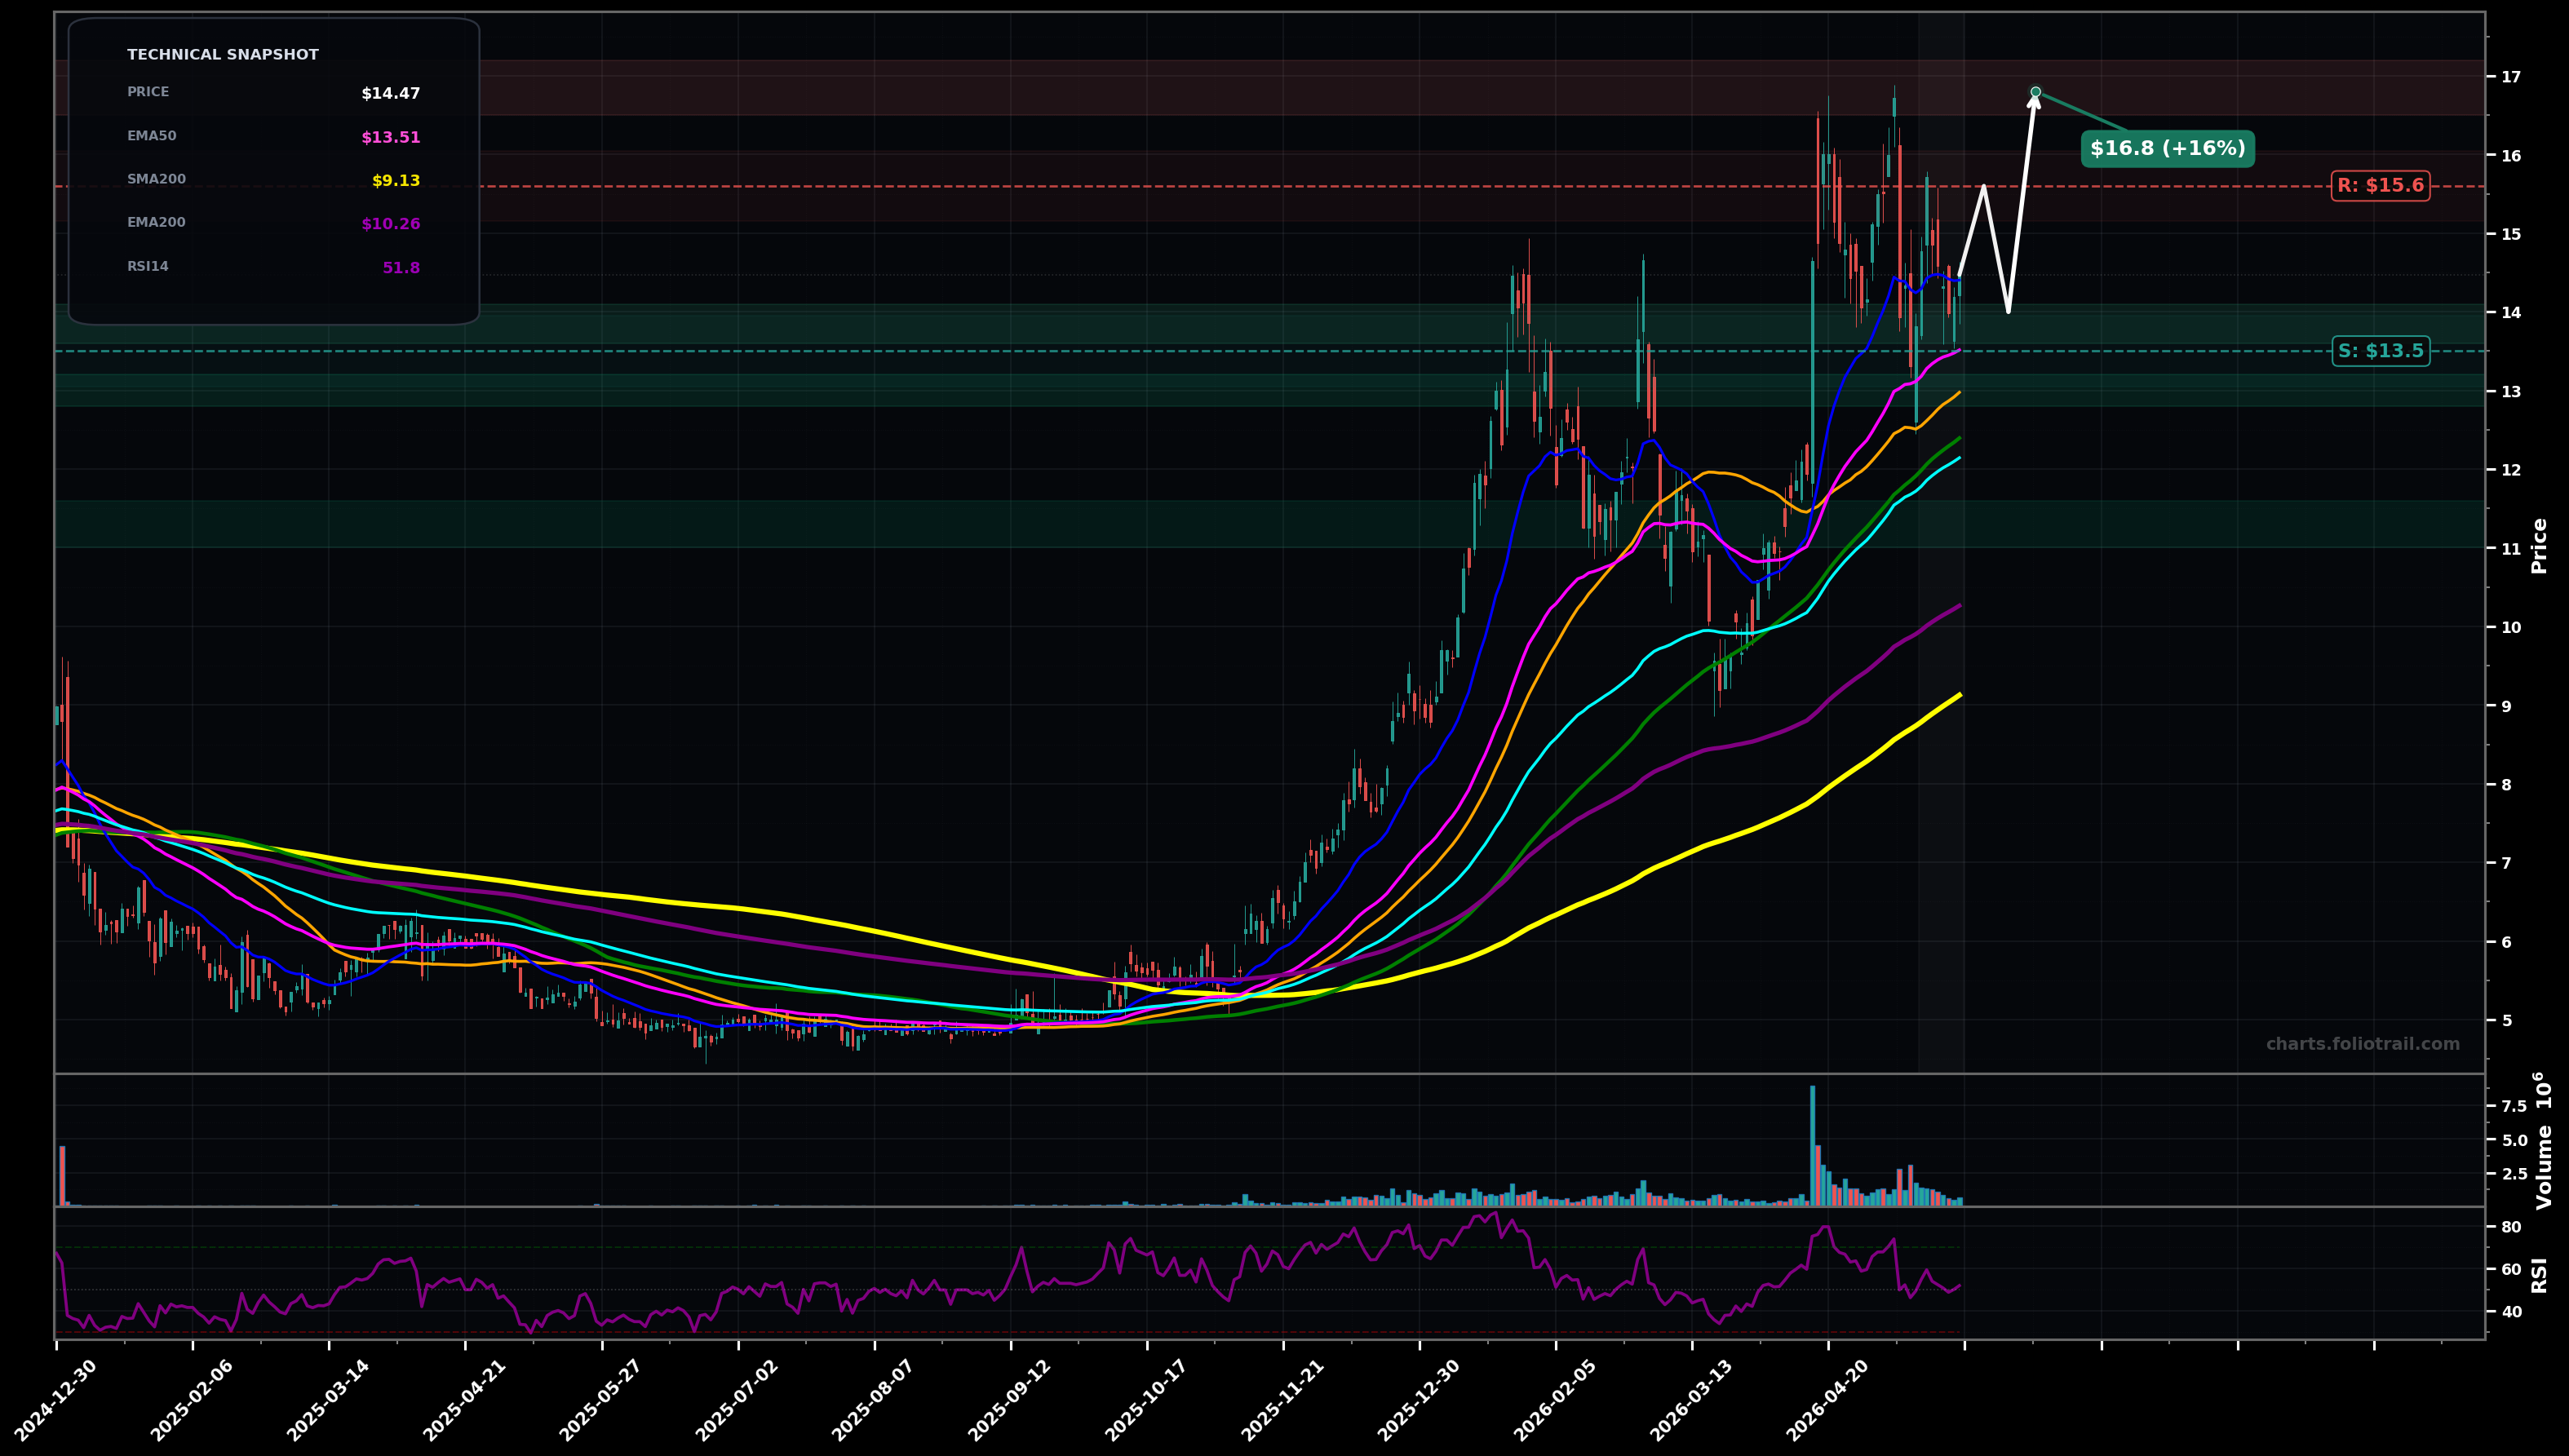
Task: Click the tallest volume bar spike
Action: point(1812,1146)
